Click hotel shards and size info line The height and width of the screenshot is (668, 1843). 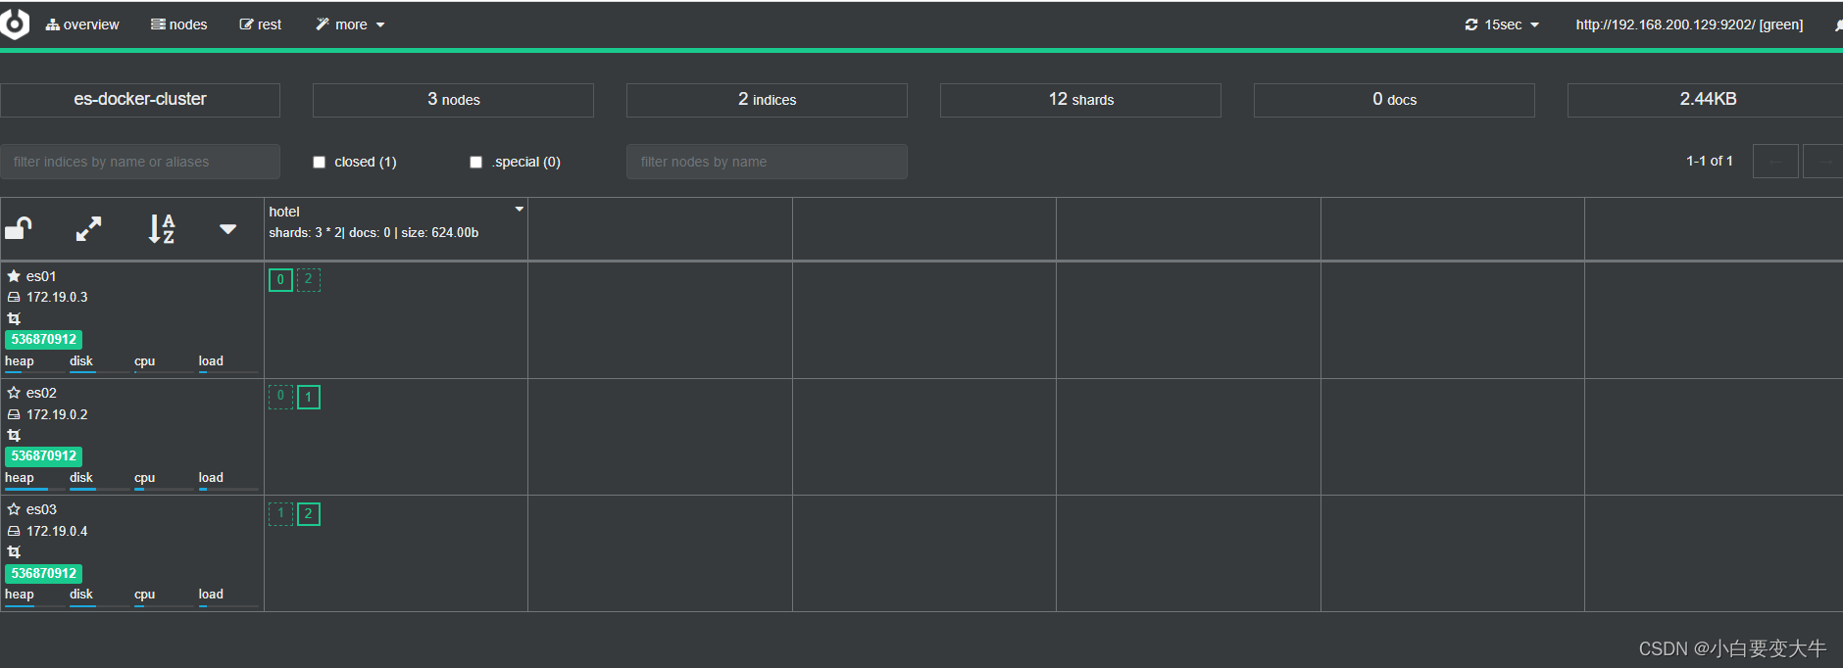374,233
